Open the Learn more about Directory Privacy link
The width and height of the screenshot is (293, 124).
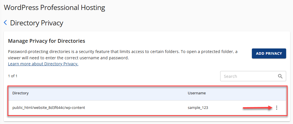tap(43, 64)
